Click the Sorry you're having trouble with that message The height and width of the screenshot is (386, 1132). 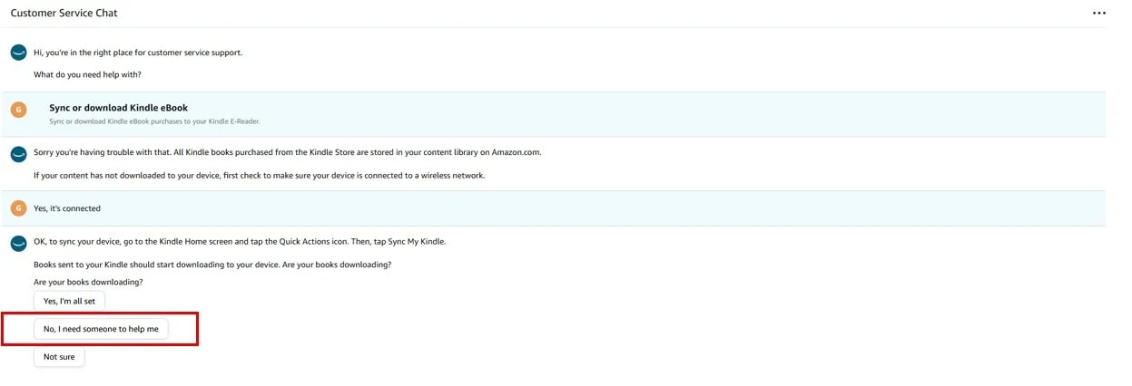288,152
